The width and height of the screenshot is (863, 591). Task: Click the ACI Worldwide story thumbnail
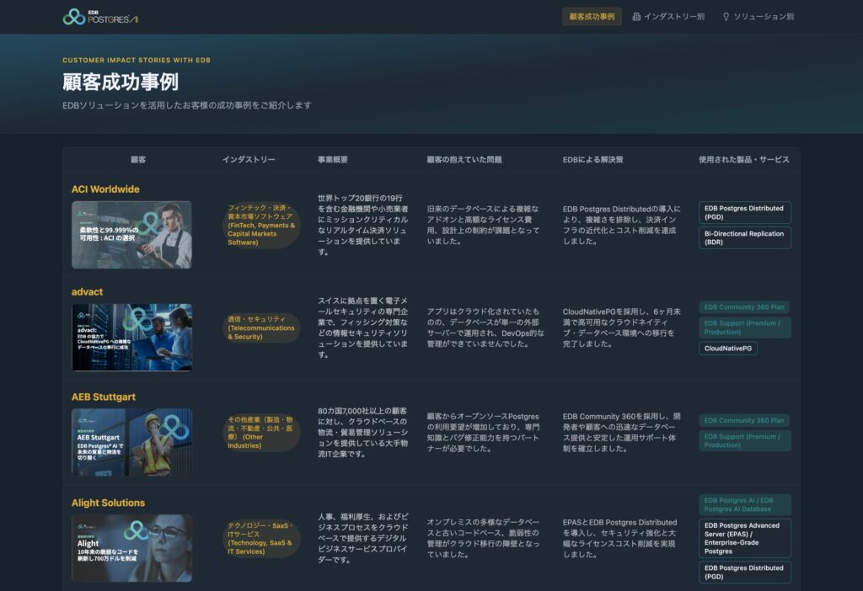[131, 234]
